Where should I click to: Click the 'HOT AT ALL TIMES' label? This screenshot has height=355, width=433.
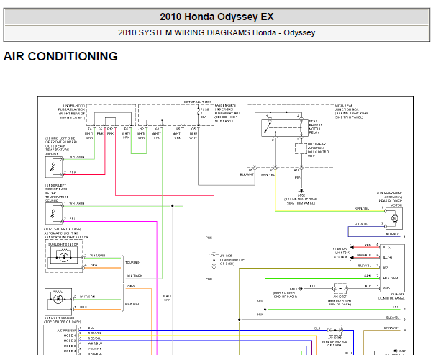[198, 102]
